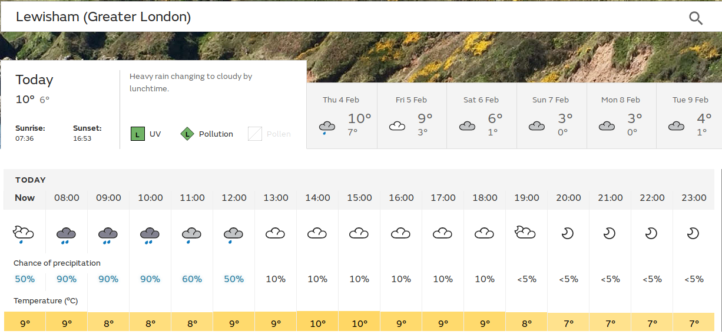Select the Thu 4 Feb forecast tab
The height and width of the screenshot is (334, 722).
click(x=342, y=115)
